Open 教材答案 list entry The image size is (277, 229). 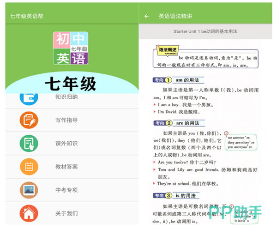[x=66, y=166]
